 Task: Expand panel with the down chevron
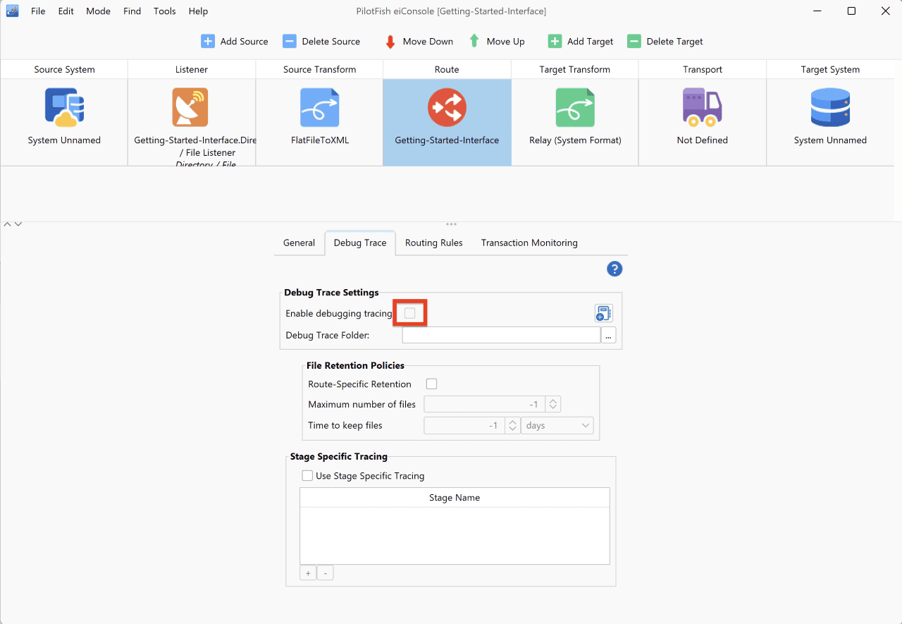(18, 224)
